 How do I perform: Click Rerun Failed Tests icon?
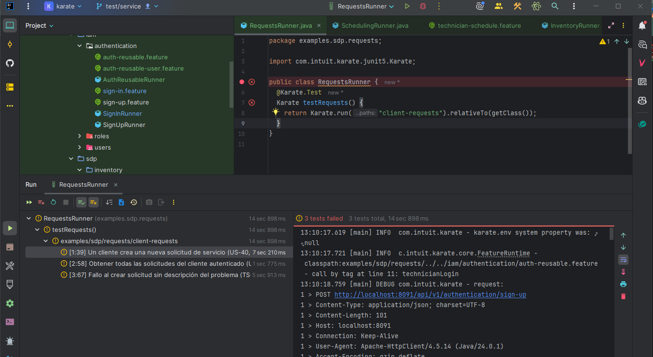click(41, 202)
